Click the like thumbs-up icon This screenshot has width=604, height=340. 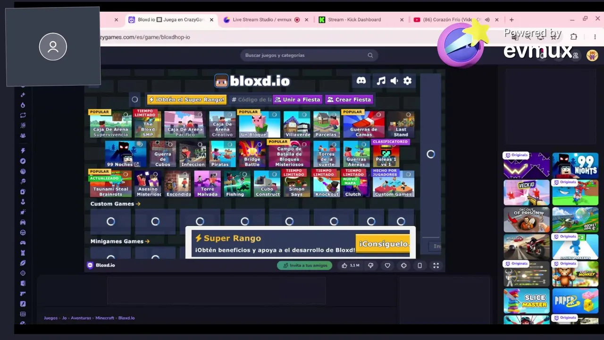point(344,265)
